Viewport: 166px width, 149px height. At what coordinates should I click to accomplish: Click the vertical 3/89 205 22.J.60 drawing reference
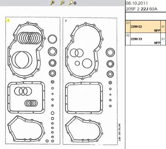tap(120, 132)
